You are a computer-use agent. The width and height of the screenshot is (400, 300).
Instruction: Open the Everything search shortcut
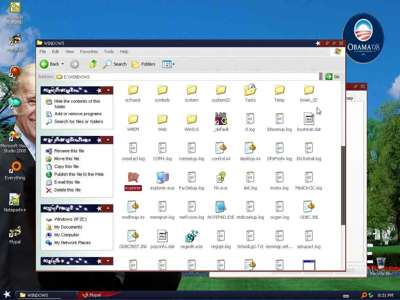click(x=15, y=171)
